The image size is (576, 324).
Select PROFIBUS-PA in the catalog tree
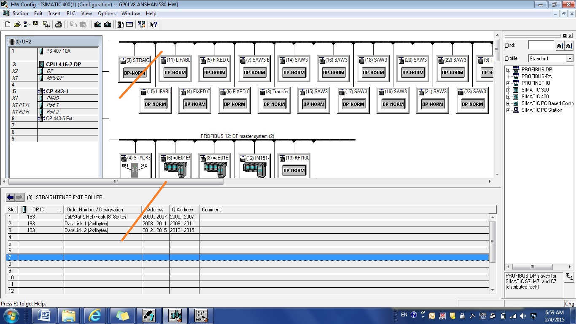coord(536,76)
